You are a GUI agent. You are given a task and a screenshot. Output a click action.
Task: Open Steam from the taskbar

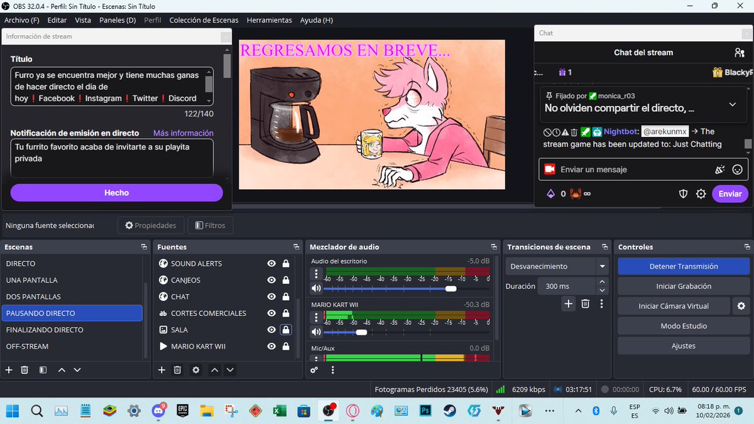point(451,411)
